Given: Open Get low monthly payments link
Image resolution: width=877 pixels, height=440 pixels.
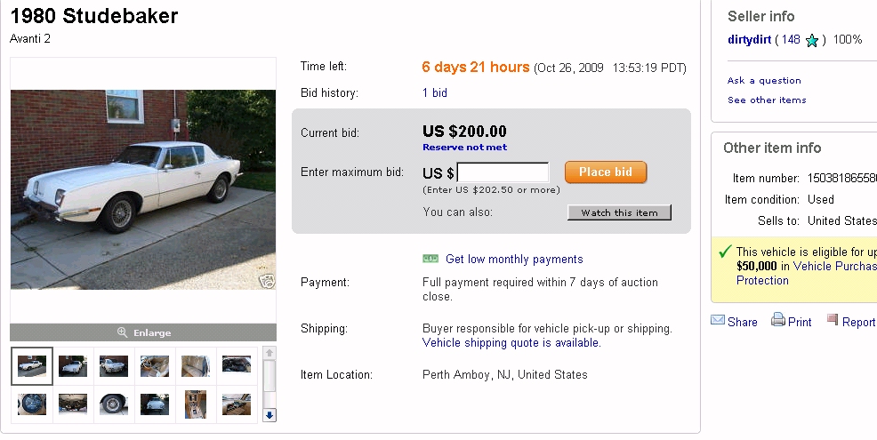Looking at the screenshot, I should coord(514,260).
